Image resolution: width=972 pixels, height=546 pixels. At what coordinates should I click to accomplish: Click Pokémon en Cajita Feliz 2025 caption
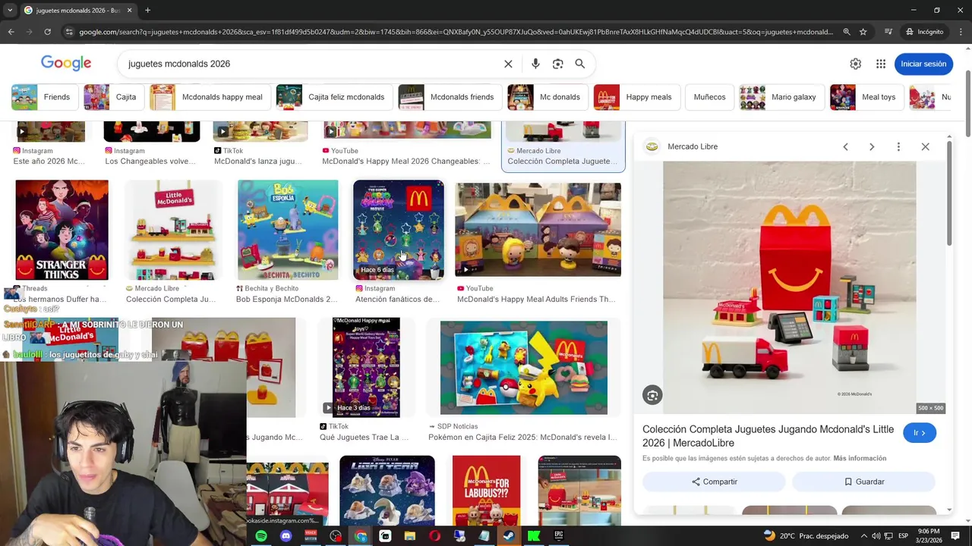(x=522, y=438)
